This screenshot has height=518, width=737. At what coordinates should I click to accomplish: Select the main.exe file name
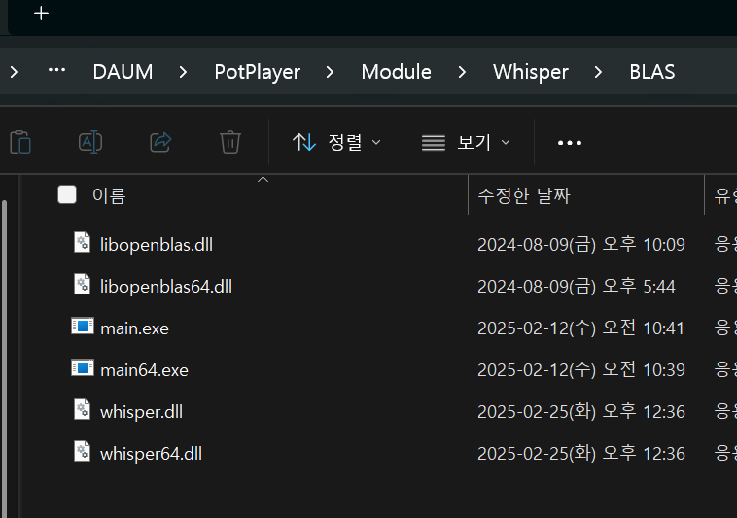pos(134,328)
